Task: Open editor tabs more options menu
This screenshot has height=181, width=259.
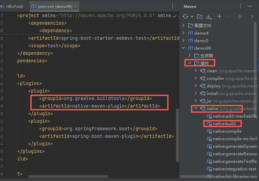Action: [x=173, y=6]
